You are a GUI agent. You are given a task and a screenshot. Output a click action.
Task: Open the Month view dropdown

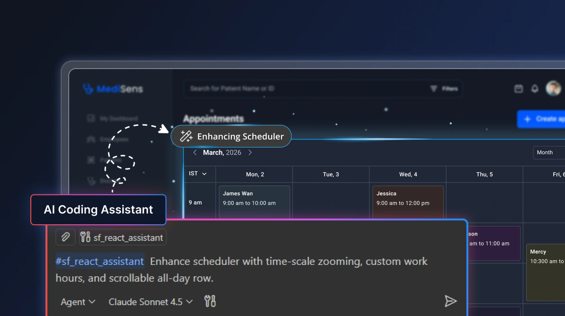pos(549,152)
